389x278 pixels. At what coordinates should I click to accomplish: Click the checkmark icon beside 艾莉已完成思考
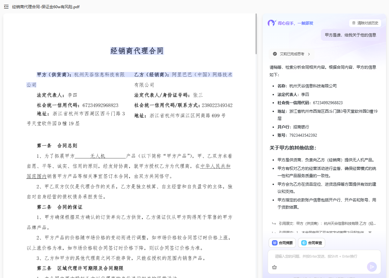[x=275, y=54]
